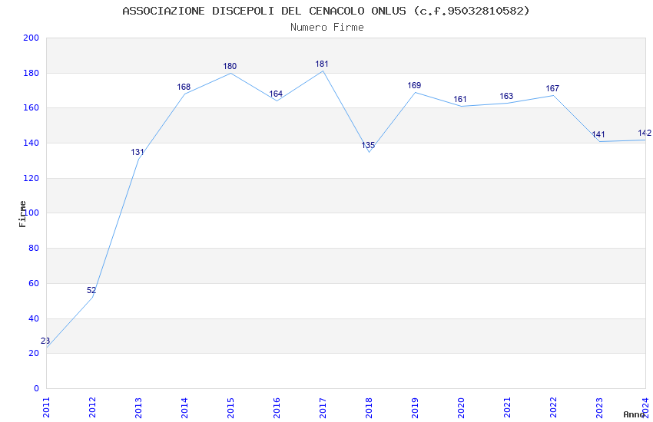
Task: Select the data label 168 for 2014
Action: click(x=184, y=87)
